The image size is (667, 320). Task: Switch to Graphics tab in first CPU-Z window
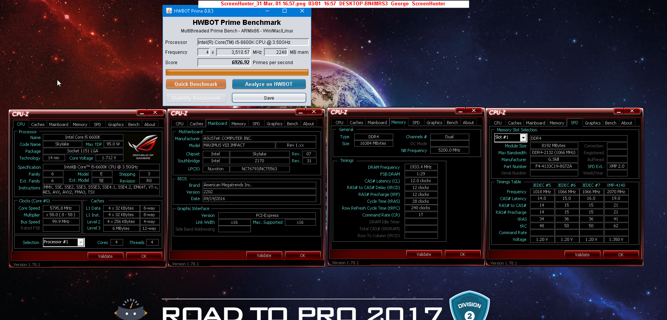[116, 124]
